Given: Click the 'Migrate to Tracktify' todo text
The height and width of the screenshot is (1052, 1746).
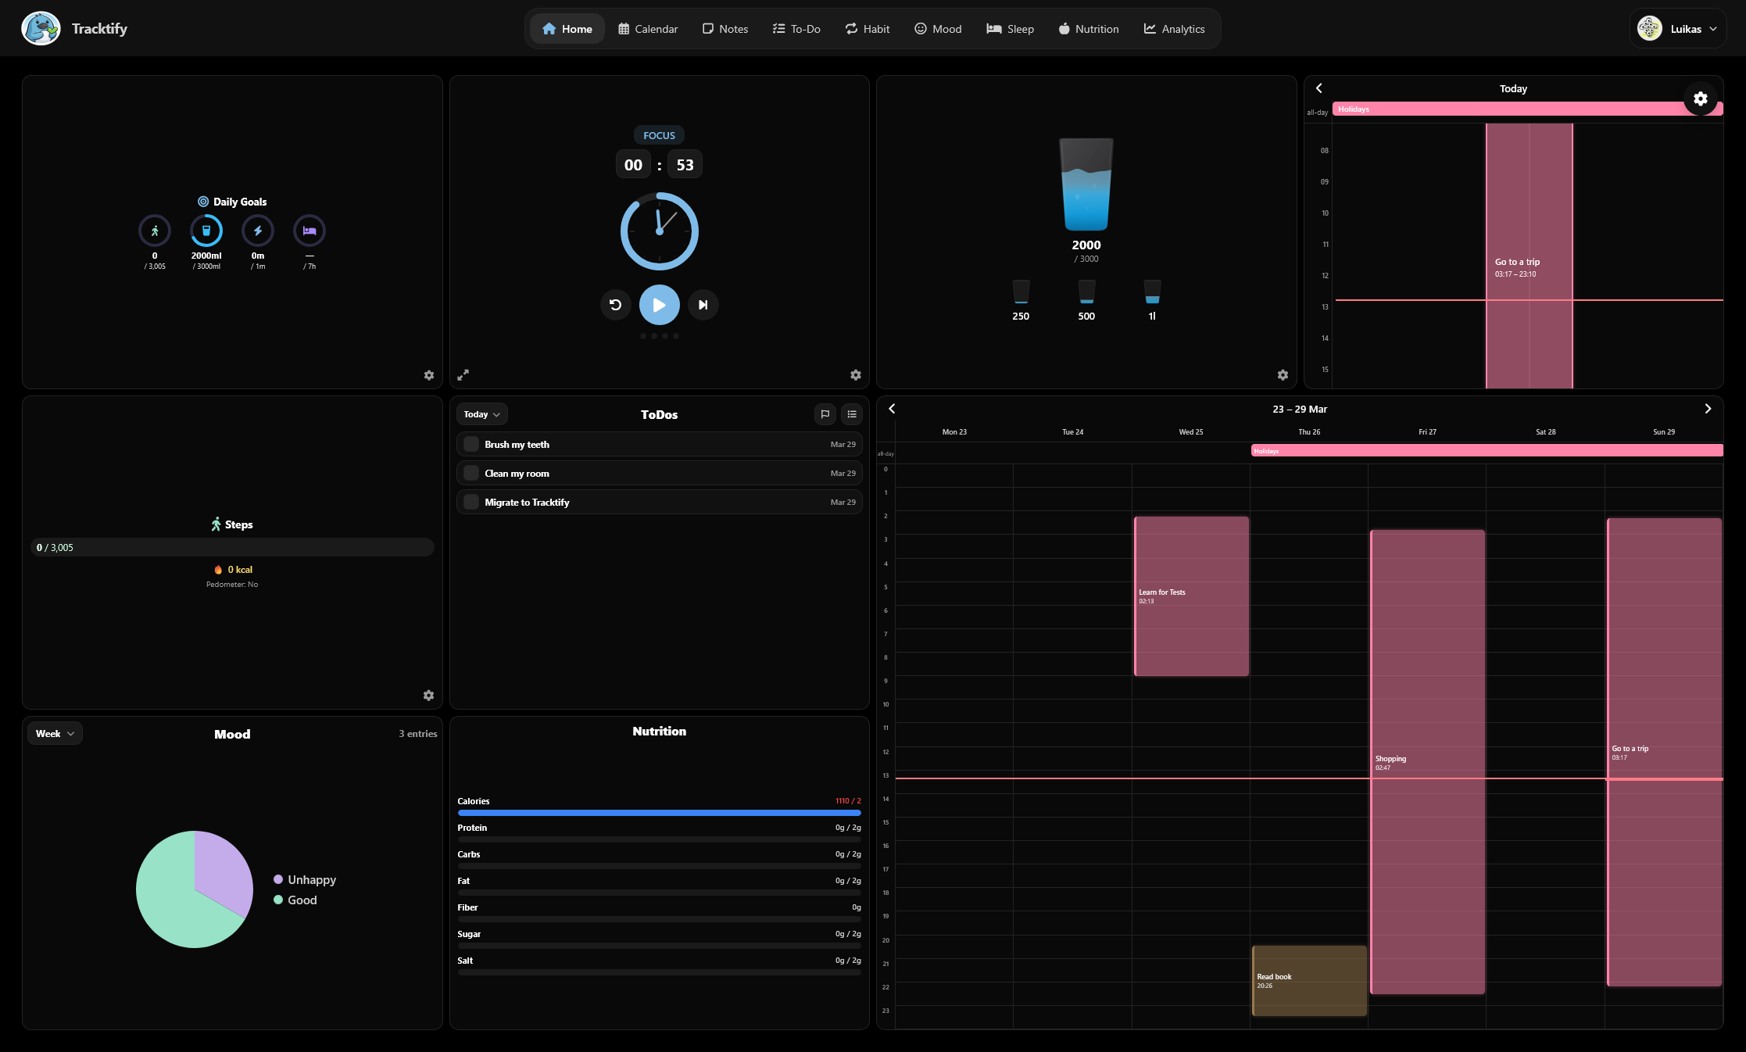Looking at the screenshot, I should [x=527, y=502].
